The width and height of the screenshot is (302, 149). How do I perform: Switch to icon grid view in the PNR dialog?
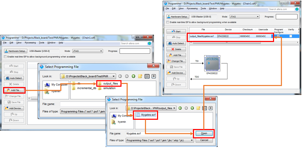tap(147, 76)
